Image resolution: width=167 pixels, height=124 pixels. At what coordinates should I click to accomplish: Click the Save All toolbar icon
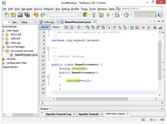(27, 15)
